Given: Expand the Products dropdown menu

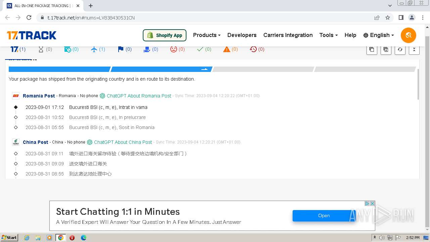Looking at the screenshot, I should coord(207,35).
